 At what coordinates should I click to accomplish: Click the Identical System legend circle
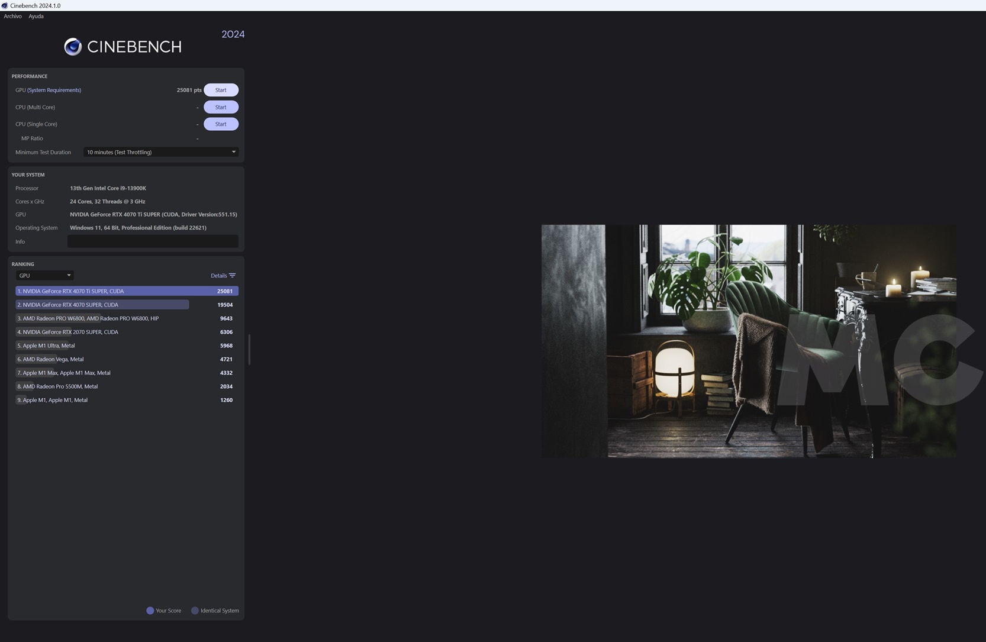(195, 611)
